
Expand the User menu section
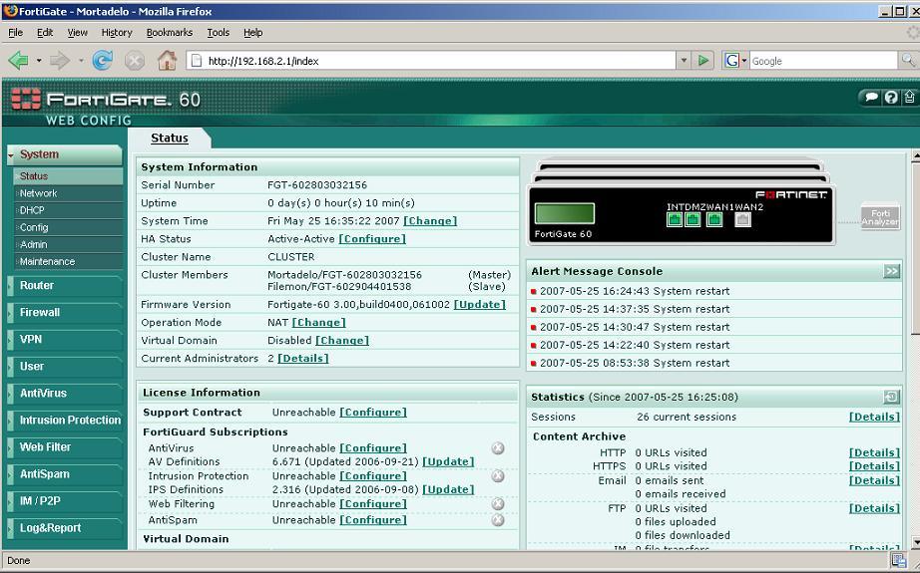click(65, 366)
